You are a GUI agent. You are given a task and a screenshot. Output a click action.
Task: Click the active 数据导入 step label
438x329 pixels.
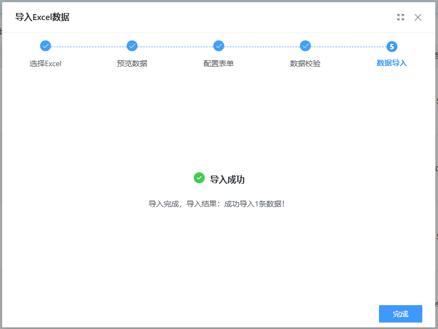click(x=392, y=63)
